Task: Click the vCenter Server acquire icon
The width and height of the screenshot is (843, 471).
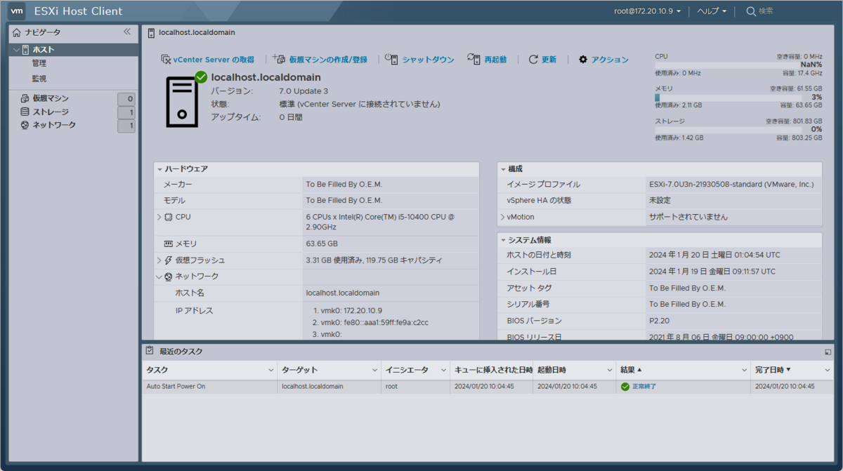Action: point(166,60)
